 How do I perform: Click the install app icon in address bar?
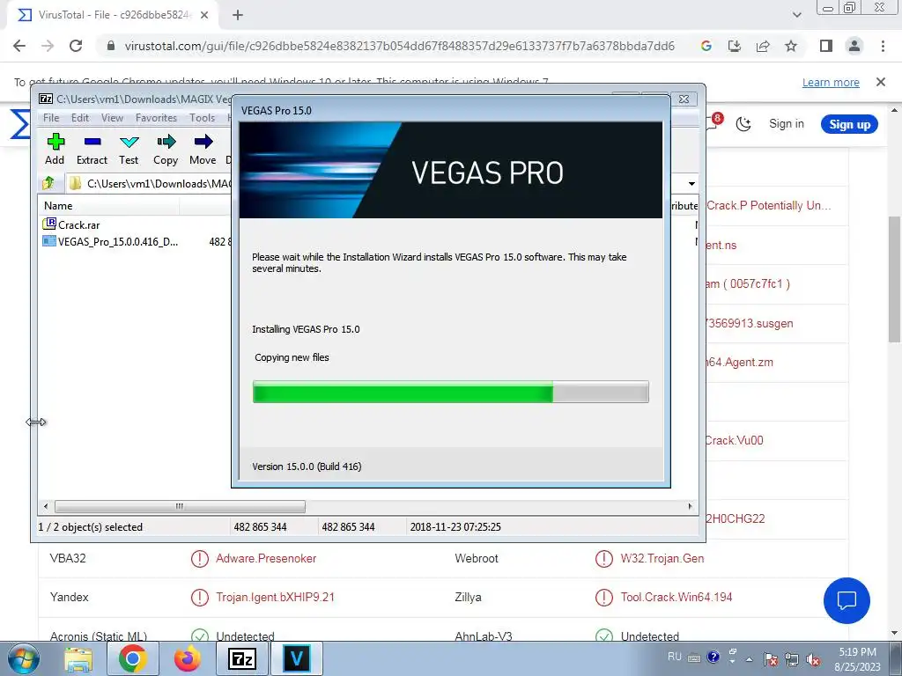pyautogui.click(x=735, y=46)
